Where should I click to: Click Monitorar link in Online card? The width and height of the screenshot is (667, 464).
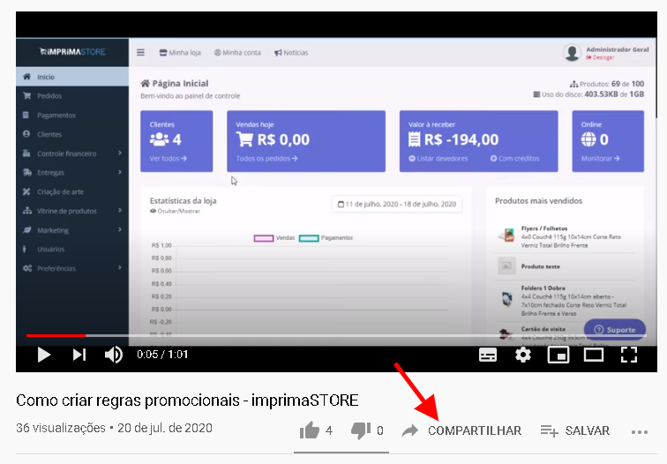[600, 158]
